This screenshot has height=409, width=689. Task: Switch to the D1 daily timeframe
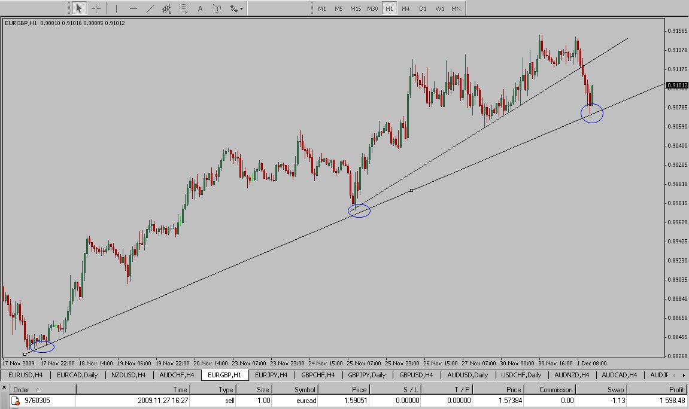423,8
